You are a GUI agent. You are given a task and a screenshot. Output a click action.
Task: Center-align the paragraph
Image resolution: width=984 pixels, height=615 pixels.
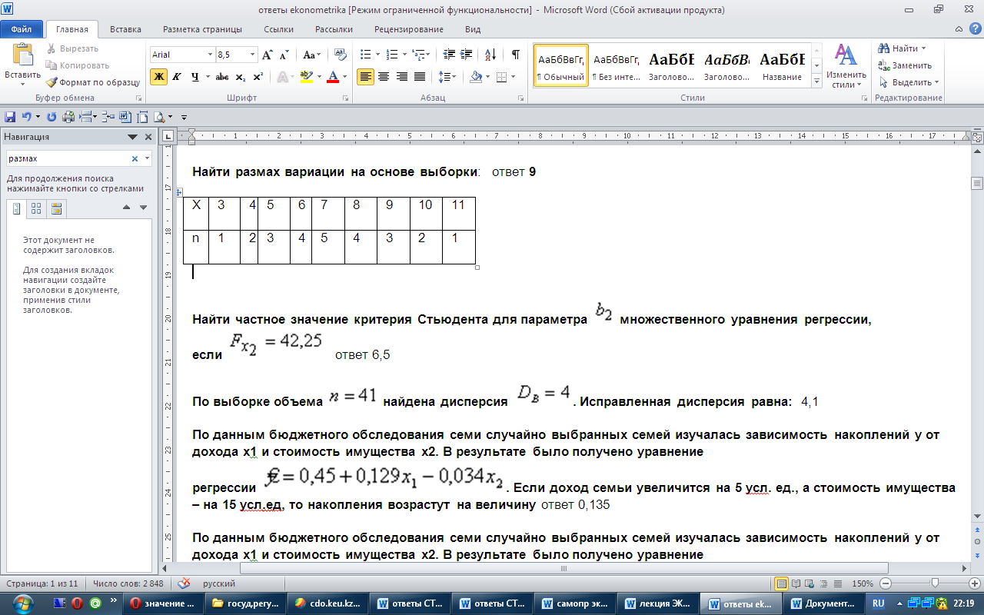pos(384,77)
